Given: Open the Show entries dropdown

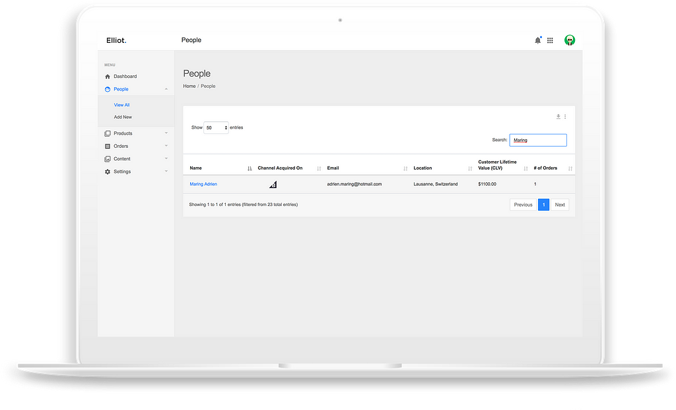Looking at the screenshot, I should coord(216,127).
